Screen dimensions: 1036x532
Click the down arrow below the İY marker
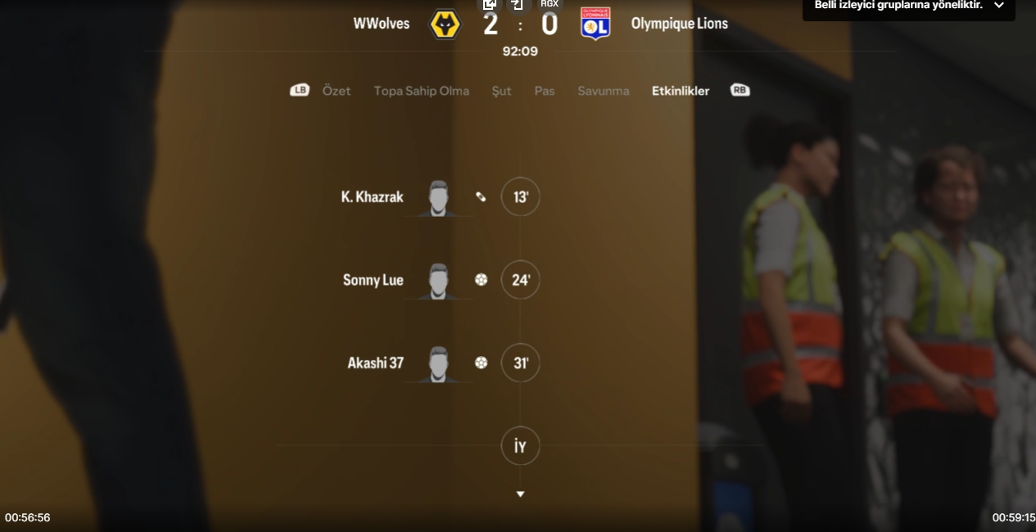pos(520,494)
